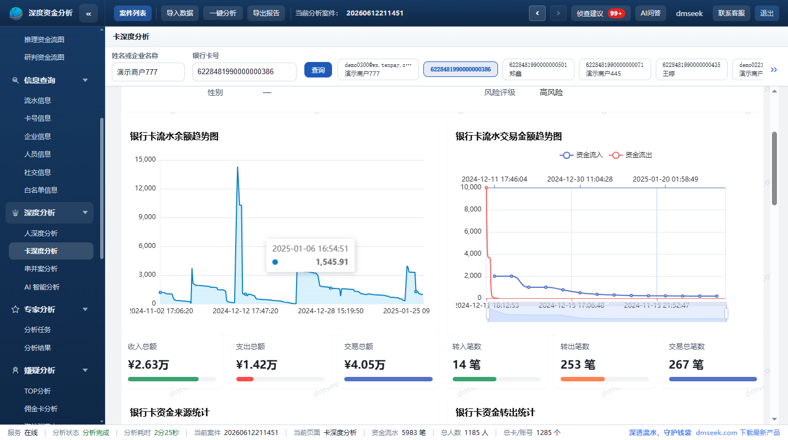Show more cards with double-arrow icon
The height and width of the screenshot is (440, 788).
[x=774, y=70]
